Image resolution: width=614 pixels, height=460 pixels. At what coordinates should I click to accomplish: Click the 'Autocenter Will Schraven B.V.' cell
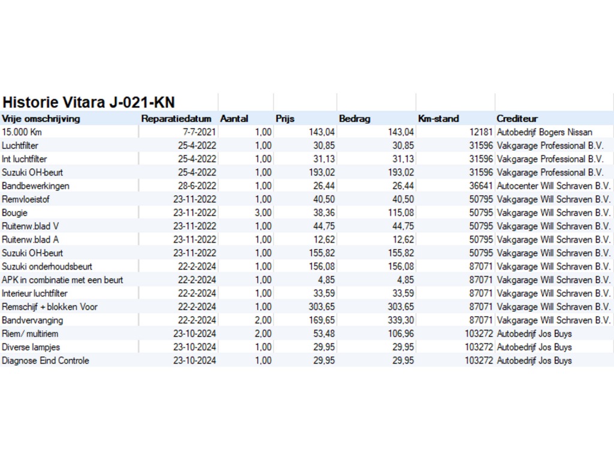click(553, 186)
